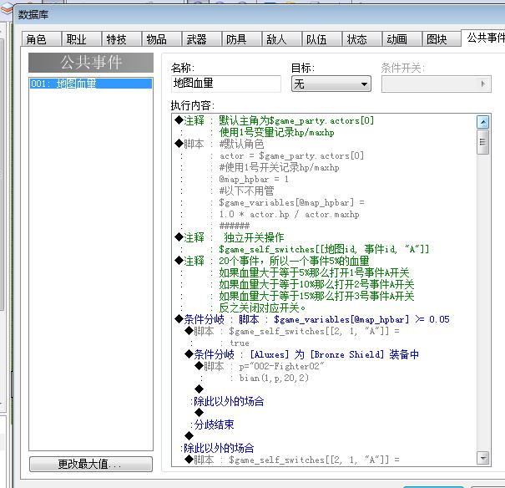Screen dimensions: 505x488
Task: Open the 目标 dropdown
Action: click(x=331, y=84)
